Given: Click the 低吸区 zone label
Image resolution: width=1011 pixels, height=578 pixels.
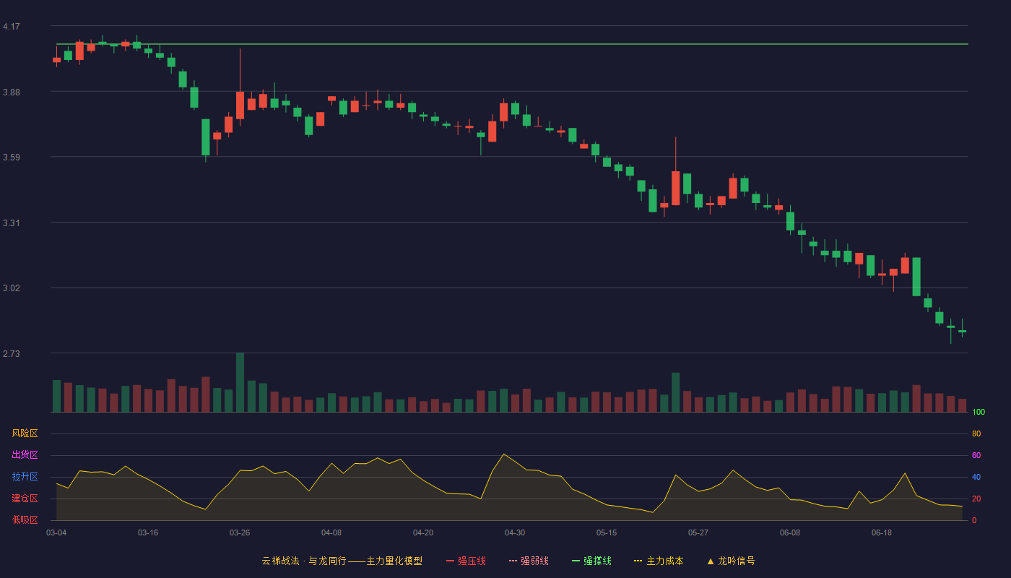Looking at the screenshot, I should 25,519.
